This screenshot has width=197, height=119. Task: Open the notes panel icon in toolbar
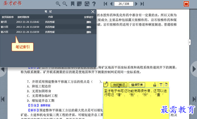point(79,4)
